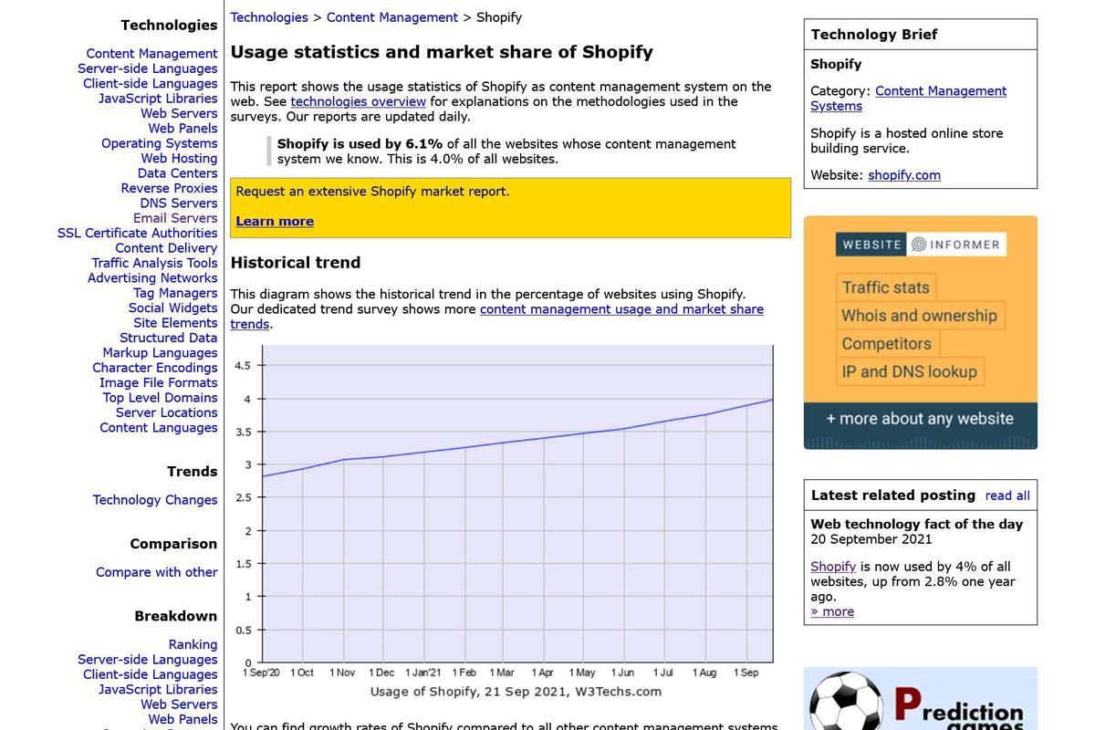Open the '» more' posting link

(x=832, y=611)
